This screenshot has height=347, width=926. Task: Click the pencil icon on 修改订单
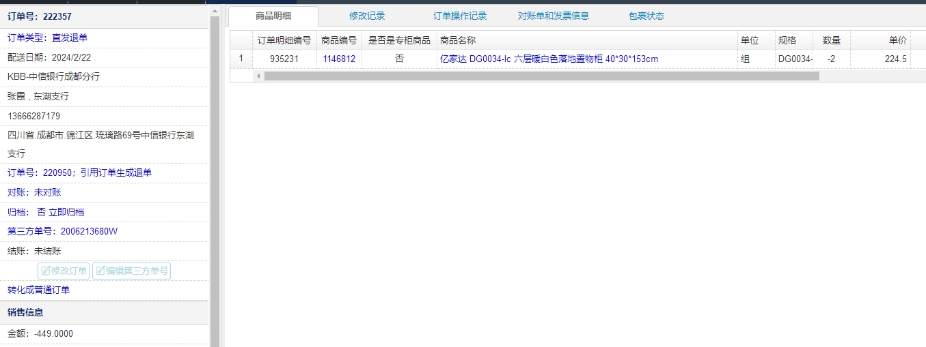point(46,271)
